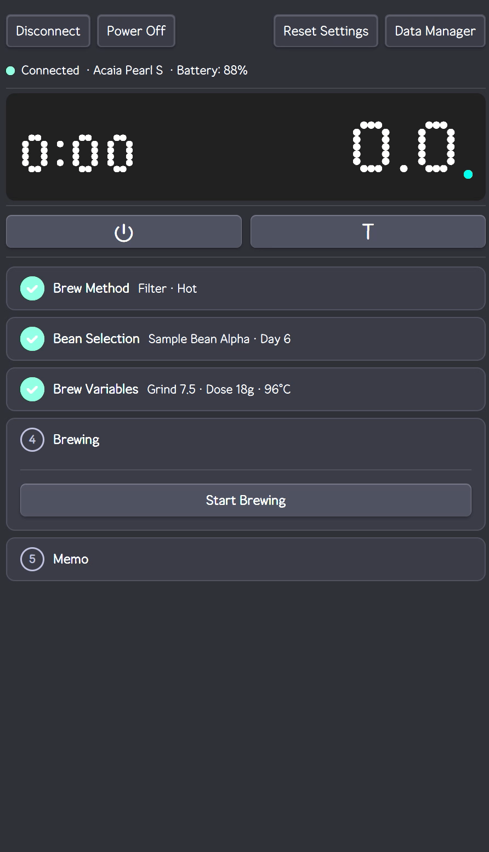489x852 pixels.
Task: Click the Bean Selection green checkmark
Action: pyautogui.click(x=32, y=339)
